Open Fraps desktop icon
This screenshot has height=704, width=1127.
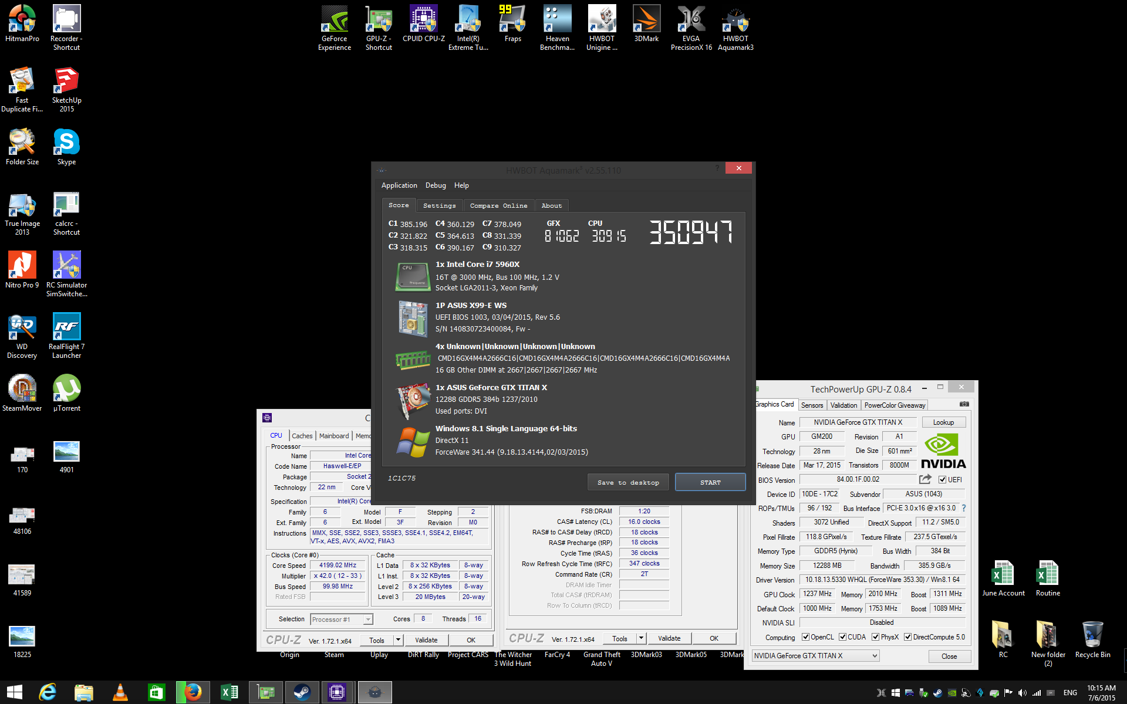click(512, 23)
